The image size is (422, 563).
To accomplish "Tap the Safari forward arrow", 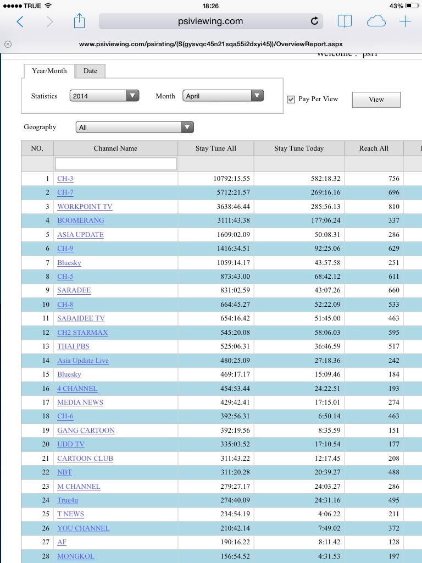I will coord(49,21).
